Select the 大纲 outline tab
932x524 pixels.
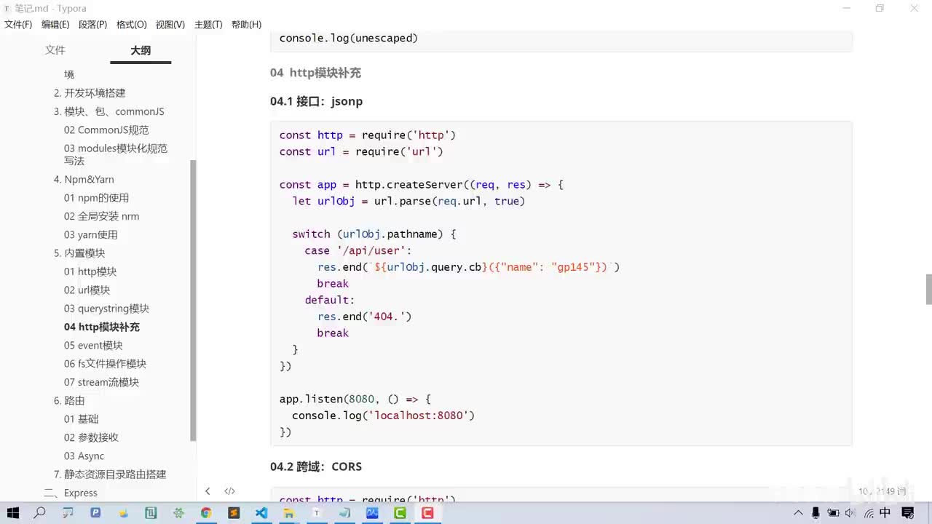click(x=141, y=50)
